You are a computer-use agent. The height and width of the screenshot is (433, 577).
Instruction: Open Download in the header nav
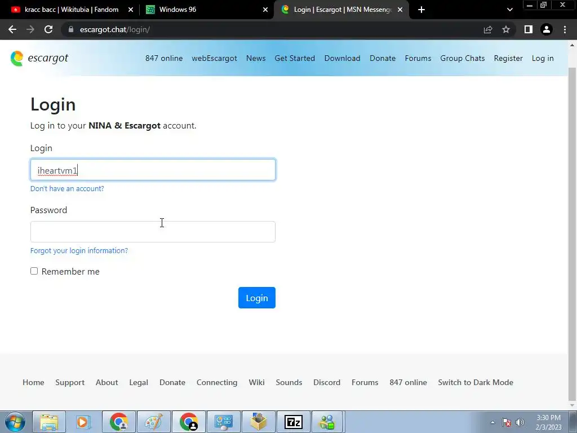(x=342, y=58)
